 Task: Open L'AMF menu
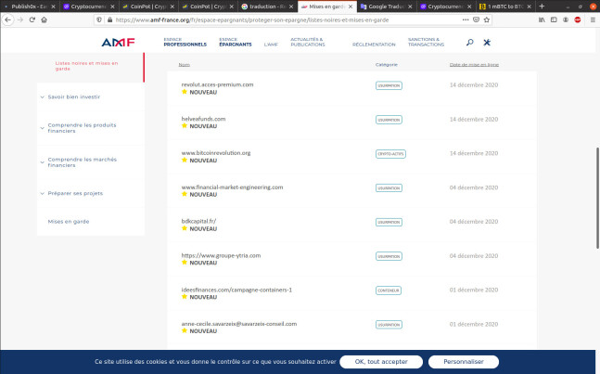(271, 45)
